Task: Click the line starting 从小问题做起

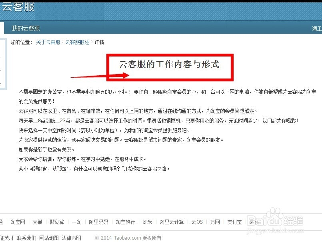Action: click(x=94, y=169)
